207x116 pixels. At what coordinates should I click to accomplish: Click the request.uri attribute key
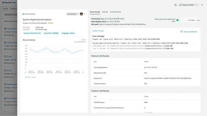(98, 78)
